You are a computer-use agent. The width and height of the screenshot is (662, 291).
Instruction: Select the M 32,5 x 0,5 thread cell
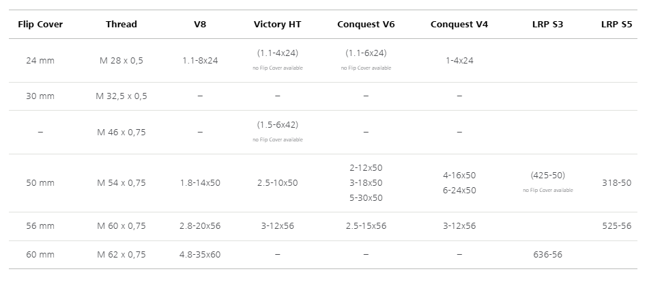coord(121,96)
